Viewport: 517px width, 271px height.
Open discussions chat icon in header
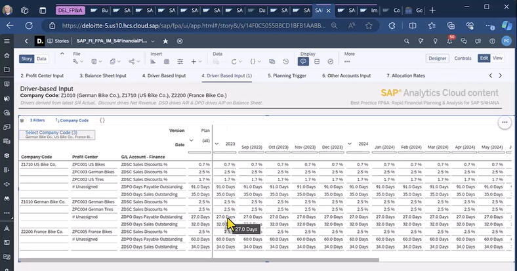[x=464, y=41]
